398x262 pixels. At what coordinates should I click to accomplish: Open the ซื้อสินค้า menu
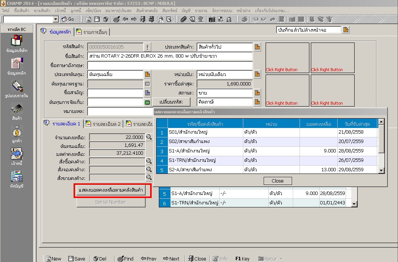coord(22,11)
